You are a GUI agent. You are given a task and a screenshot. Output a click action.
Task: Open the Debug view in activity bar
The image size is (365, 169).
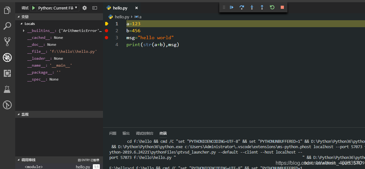coord(8,57)
